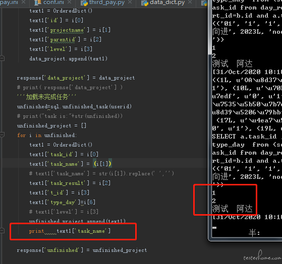Click the highlighted (i[1]) expression
The image size is (282, 264).
pyautogui.click(x=102, y=164)
